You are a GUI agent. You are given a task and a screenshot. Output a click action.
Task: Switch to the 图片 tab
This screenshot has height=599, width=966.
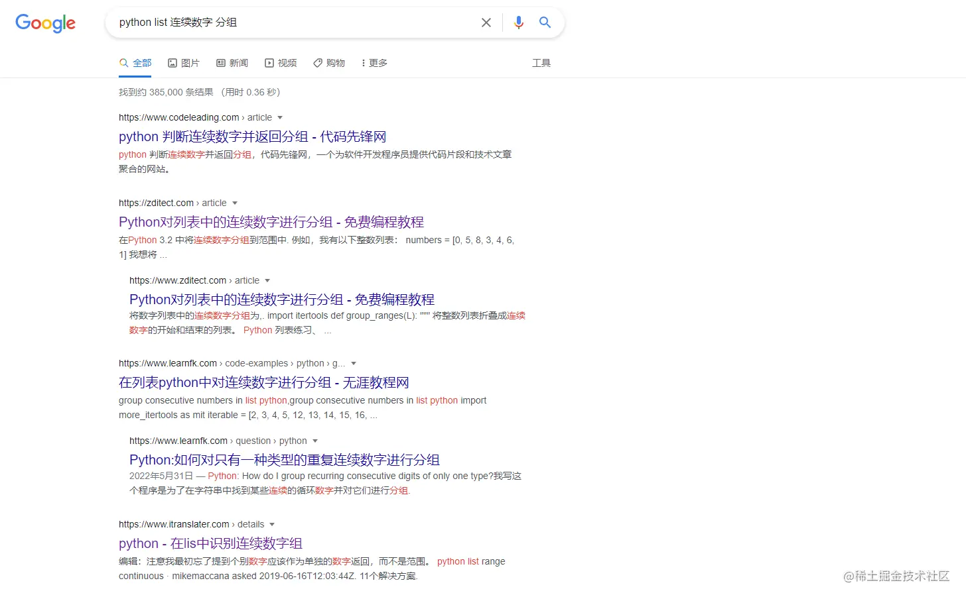pos(184,63)
